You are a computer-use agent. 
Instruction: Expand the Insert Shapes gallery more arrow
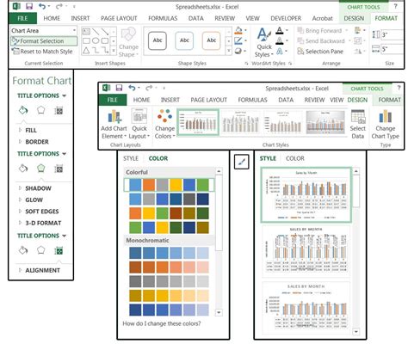[114, 51]
